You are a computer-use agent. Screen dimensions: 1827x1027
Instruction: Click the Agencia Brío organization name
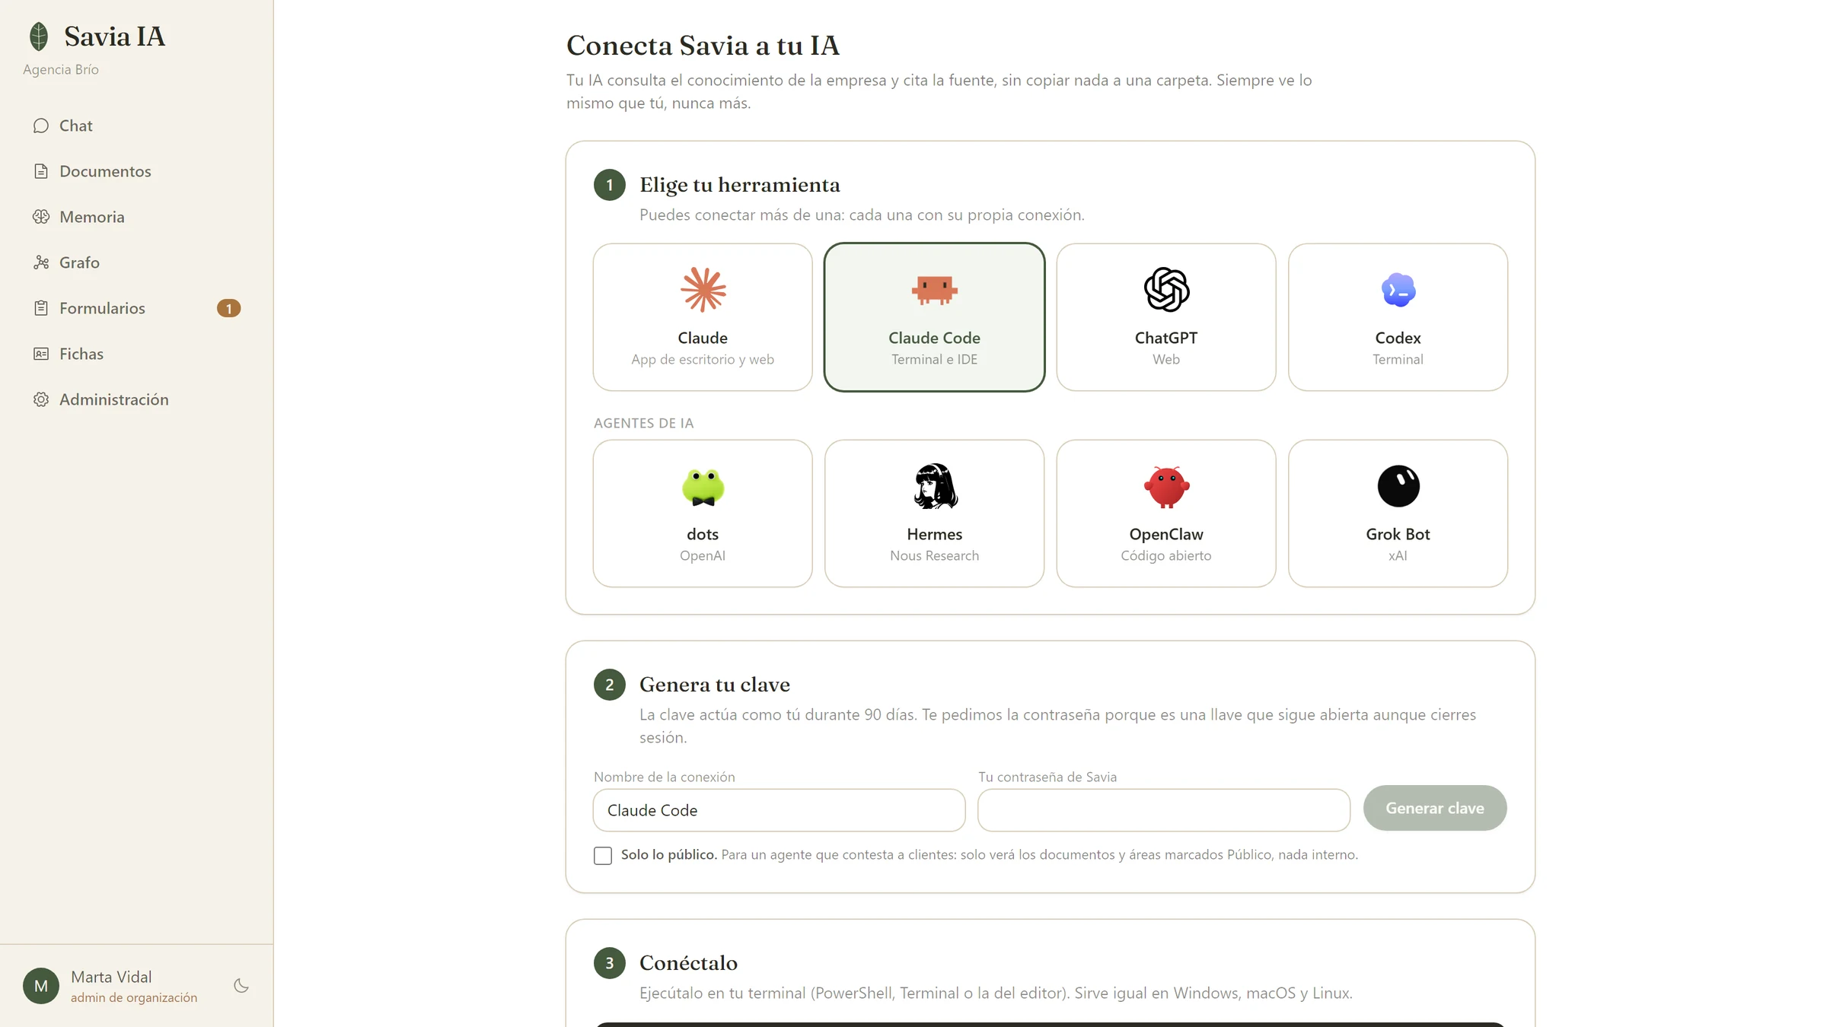point(61,69)
